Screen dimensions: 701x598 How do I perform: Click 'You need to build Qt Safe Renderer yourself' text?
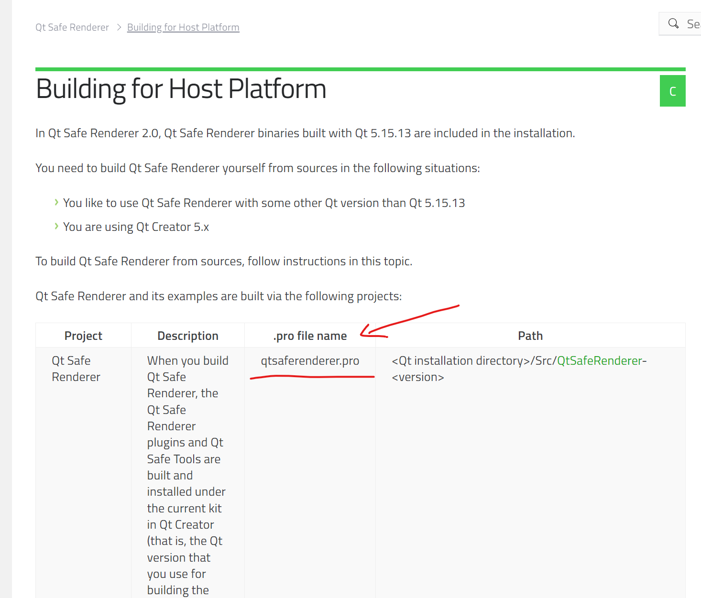coord(258,168)
